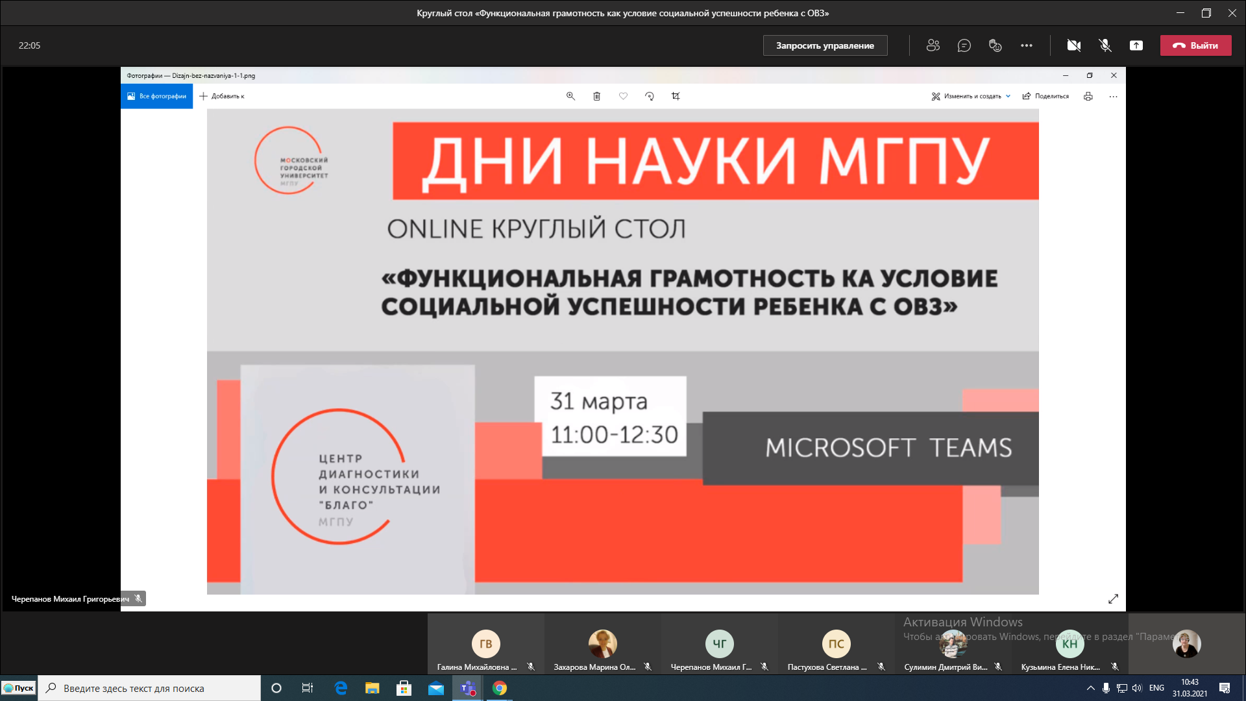Image resolution: width=1246 pixels, height=701 pixels.
Task: Open the 'Изменить и создать' dropdown
Action: tap(970, 96)
